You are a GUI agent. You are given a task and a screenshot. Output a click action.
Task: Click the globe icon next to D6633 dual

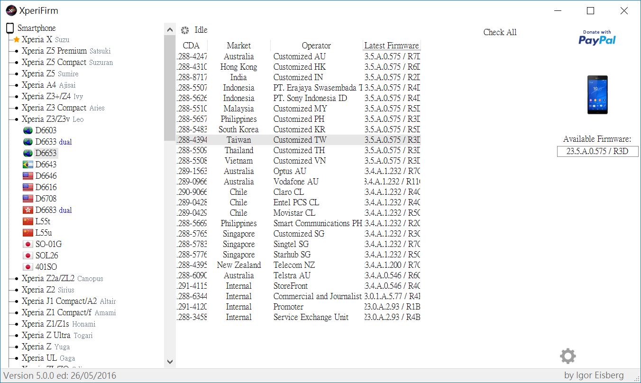(28, 142)
